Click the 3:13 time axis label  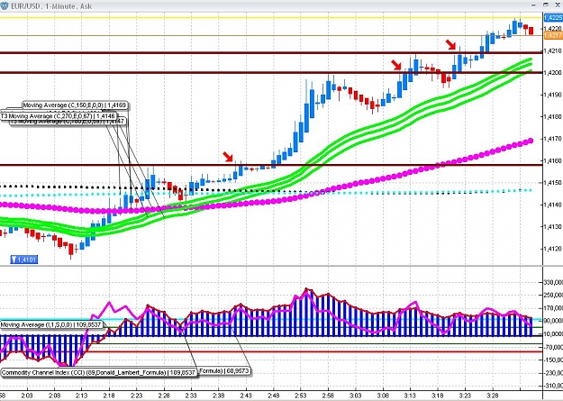pyautogui.click(x=410, y=396)
